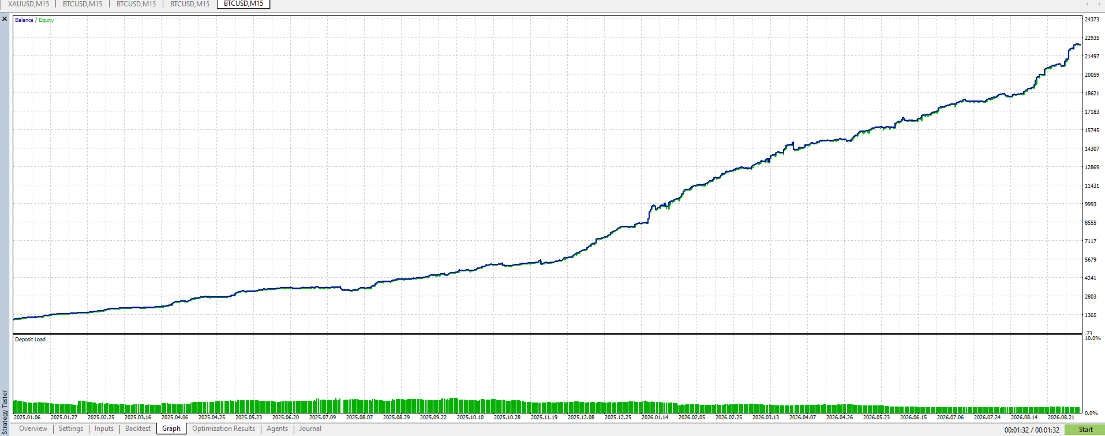Close the Strategy Tester panel

pyautogui.click(x=5, y=19)
